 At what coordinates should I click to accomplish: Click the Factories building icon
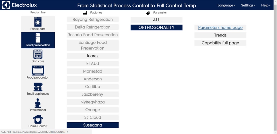(85, 13)
